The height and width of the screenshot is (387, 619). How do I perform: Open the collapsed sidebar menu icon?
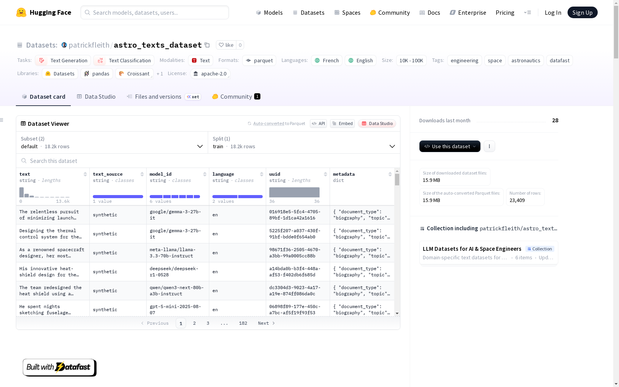point(2,120)
